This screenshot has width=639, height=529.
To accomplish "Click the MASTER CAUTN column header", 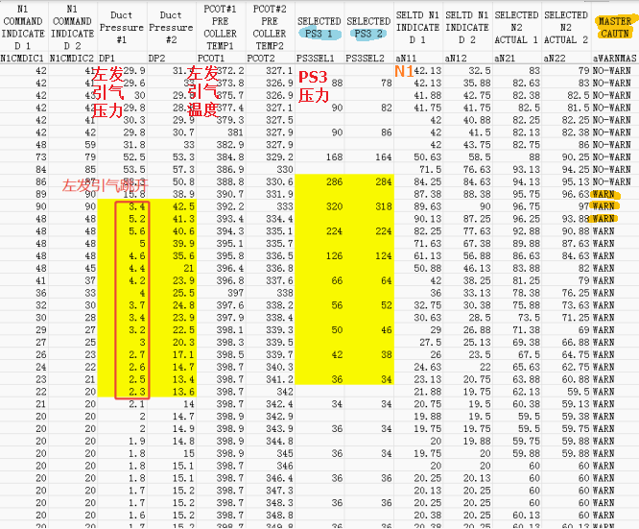I will coord(613,27).
